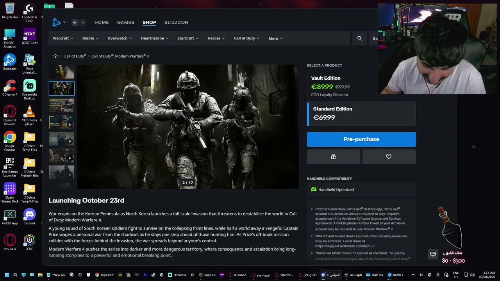Open the iCUE desktop shortcut
The height and width of the screenshot is (281, 500).
pyautogui.click(x=29, y=242)
